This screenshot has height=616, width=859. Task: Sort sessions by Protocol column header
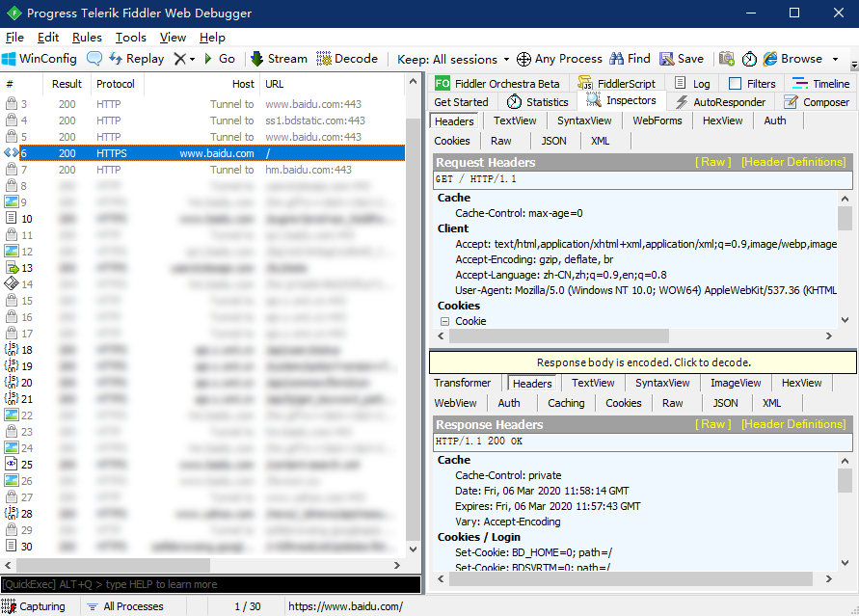[x=117, y=84]
